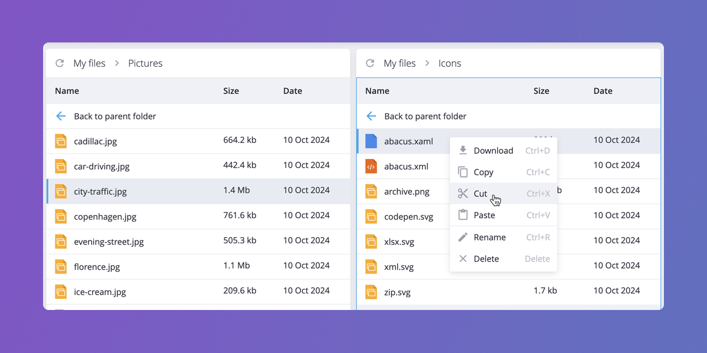Sort Pictures panel by Name column

click(67, 91)
